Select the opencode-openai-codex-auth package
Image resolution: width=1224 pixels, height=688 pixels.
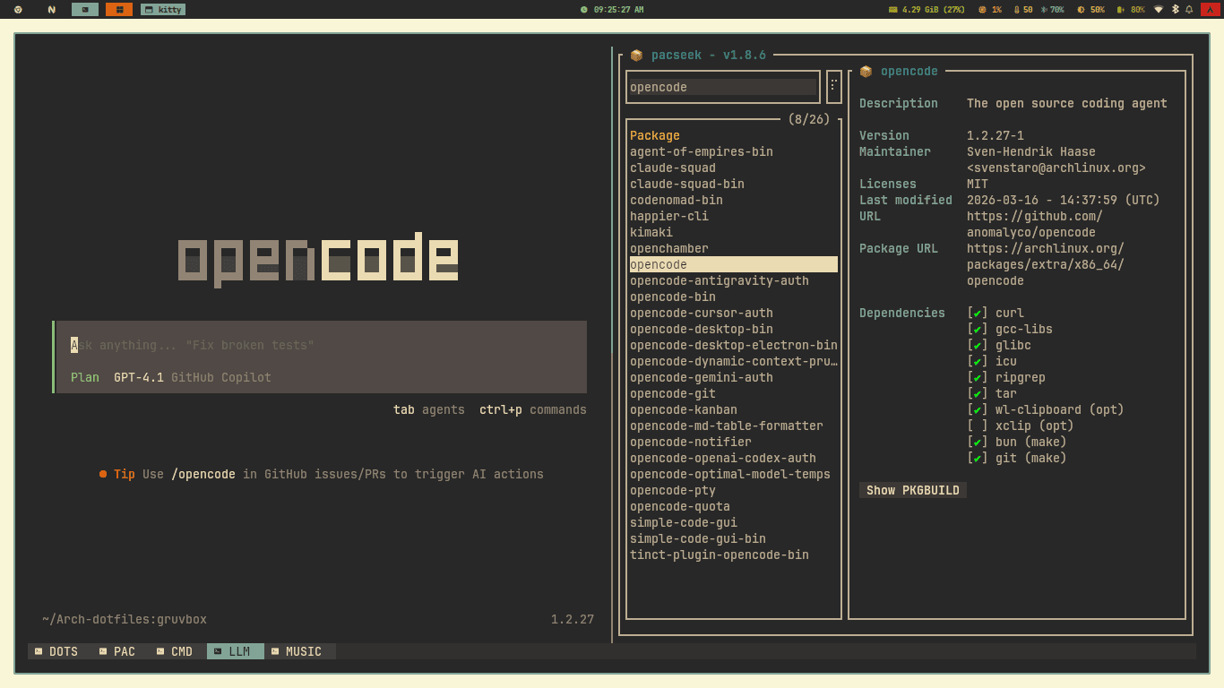pyautogui.click(x=723, y=458)
